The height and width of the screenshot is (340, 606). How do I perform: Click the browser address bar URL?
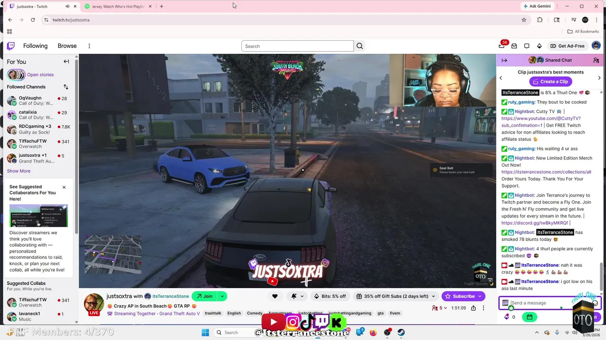point(71,20)
